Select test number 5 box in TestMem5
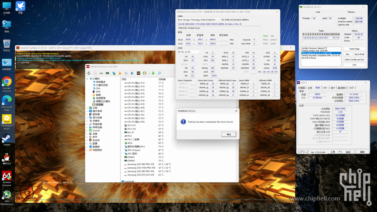The height and width of the screenshot is (212, 377). (x=315, y=34)
